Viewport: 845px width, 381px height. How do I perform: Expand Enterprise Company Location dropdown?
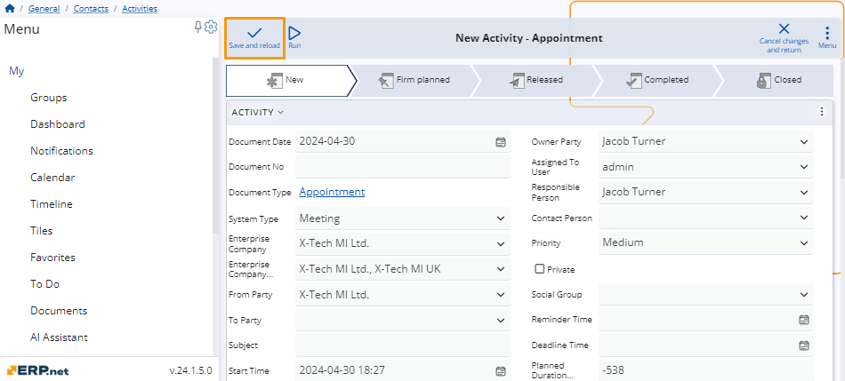[501, 269]
